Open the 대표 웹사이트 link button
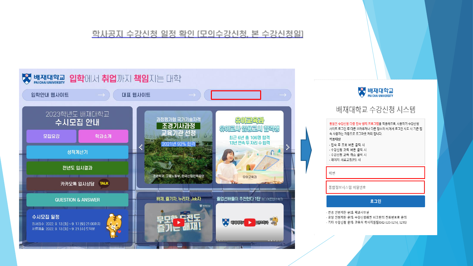The width and height of the screenshot is (473, 266). [x=157, y=95]
